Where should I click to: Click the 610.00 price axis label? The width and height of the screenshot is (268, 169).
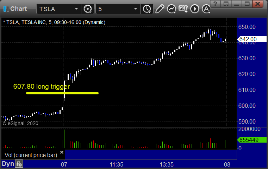coord(247,90)
